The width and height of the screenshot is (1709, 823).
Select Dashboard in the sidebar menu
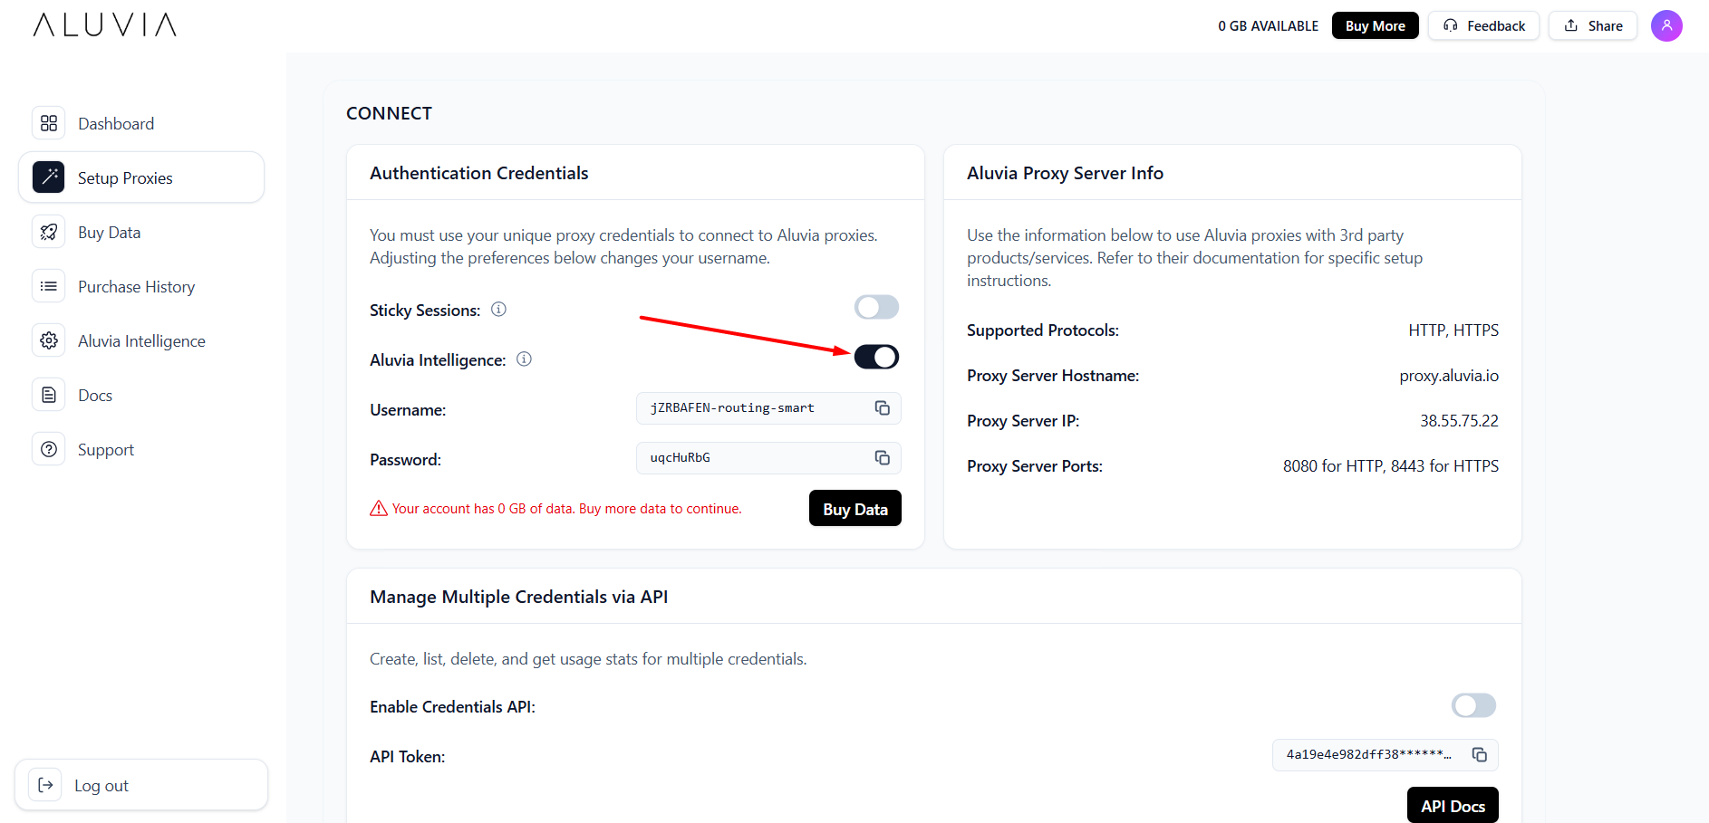(x=116, y=123)
